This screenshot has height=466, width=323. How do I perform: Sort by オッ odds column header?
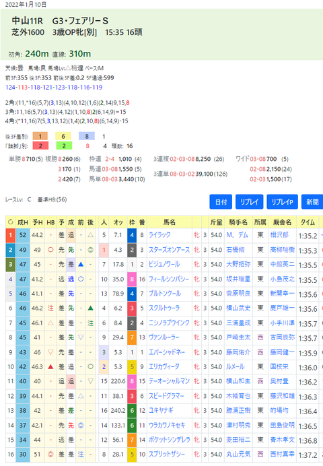(118, 222)
